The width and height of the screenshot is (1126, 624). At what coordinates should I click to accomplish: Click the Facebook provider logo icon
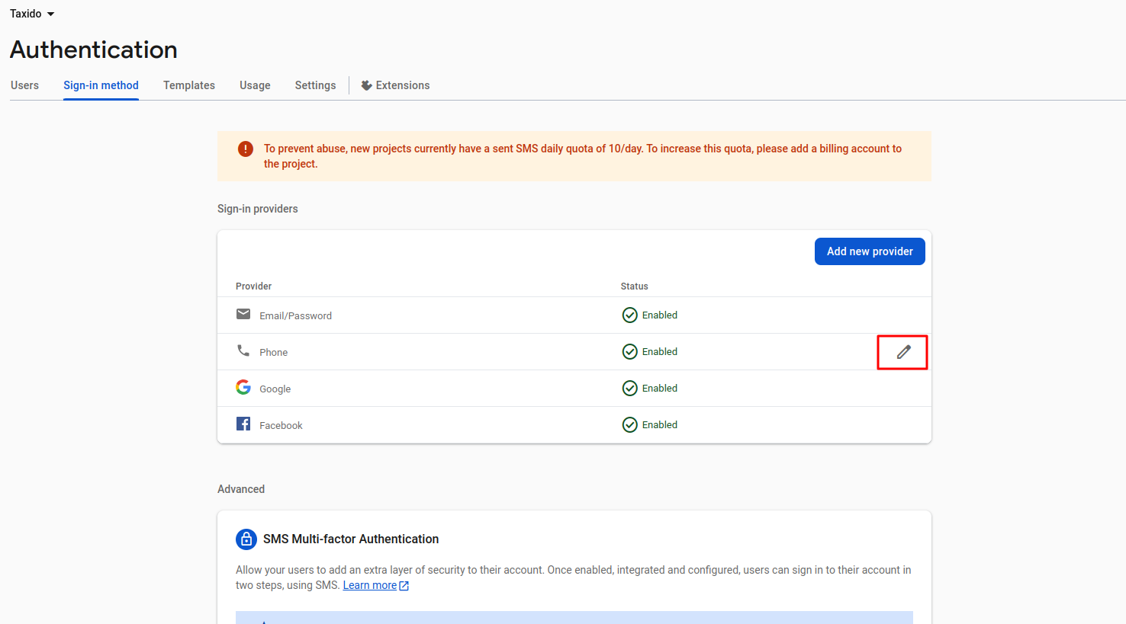point(243,424)
